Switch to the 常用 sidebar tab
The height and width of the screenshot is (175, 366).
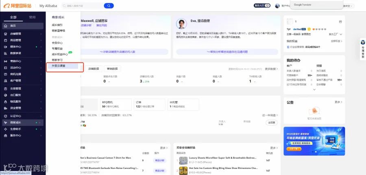point(32,17)
